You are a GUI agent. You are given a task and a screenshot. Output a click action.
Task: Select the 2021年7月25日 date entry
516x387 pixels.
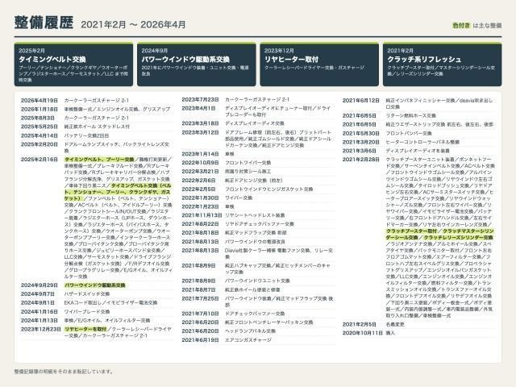[200, 298]
